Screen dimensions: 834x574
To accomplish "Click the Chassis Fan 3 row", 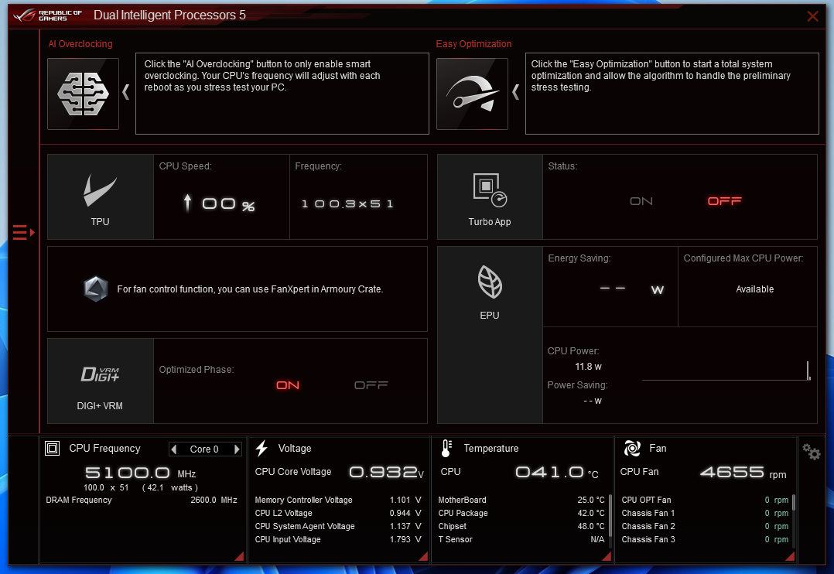I will click(x=706, y=539).
